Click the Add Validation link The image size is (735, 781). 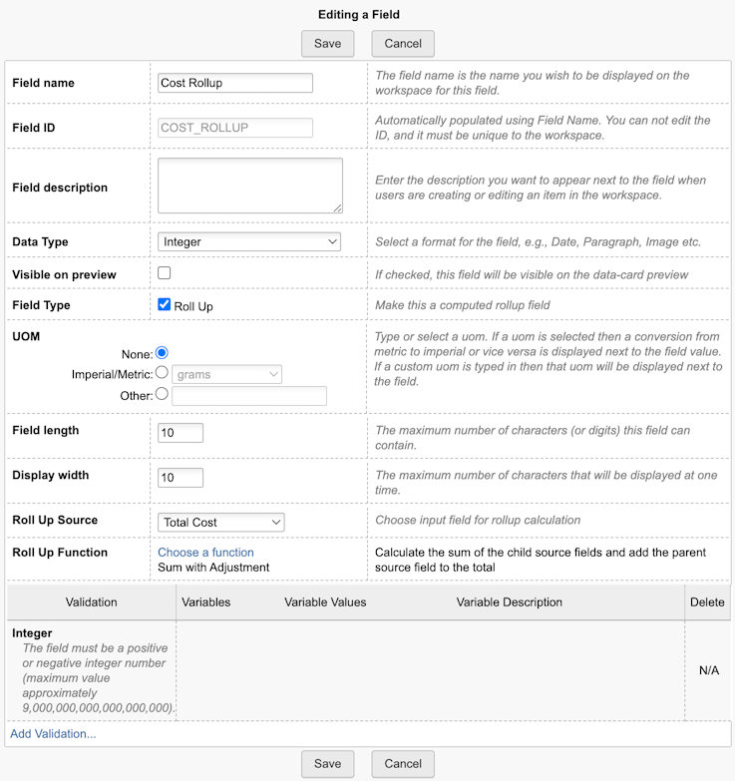pos(53,734)
